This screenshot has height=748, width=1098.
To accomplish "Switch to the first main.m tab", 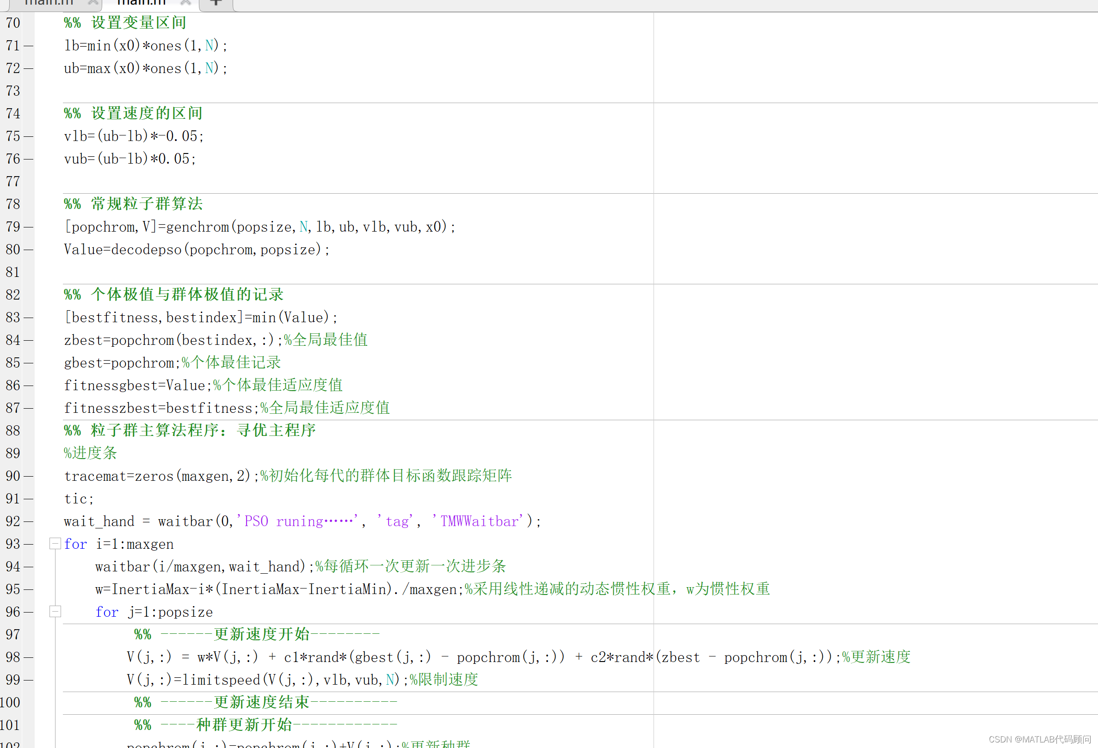I will (x=49, y=3).
